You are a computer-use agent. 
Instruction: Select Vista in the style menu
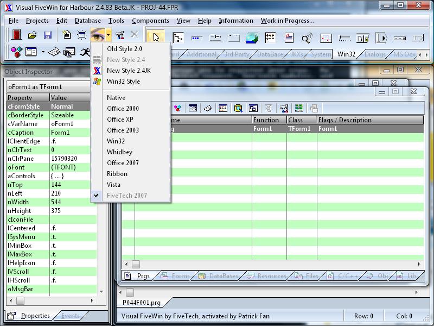click(114, 185)
